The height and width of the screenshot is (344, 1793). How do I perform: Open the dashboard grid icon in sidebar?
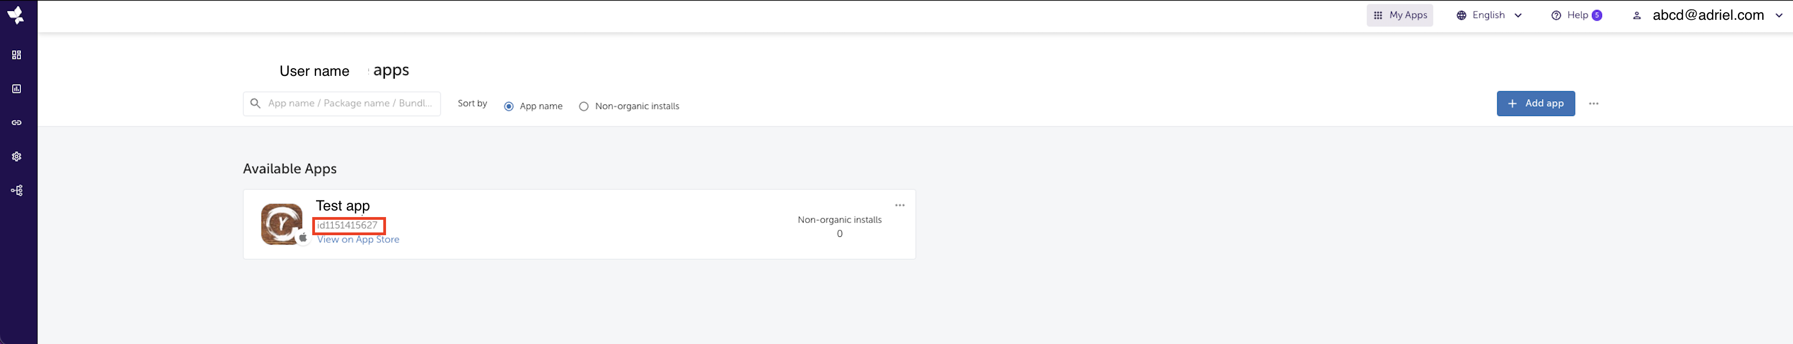17,55
